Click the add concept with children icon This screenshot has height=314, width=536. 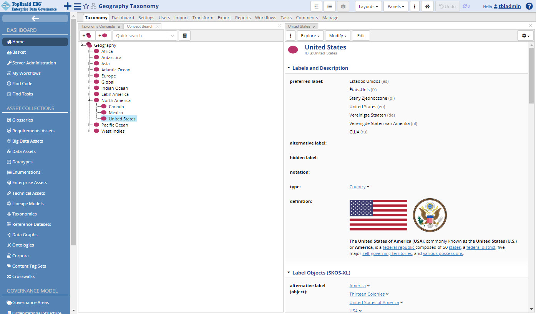[87, 36]
